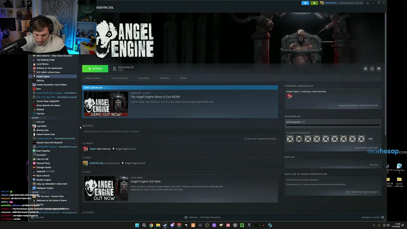Select Wallpaper Engine in library list
Viewport: 407px width, 229px height.
click(45, 188)
